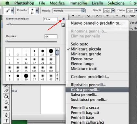This screenshot has height=124, width=137.
Task: Choose Ripristina pennelli...
Action: point(97,85)
